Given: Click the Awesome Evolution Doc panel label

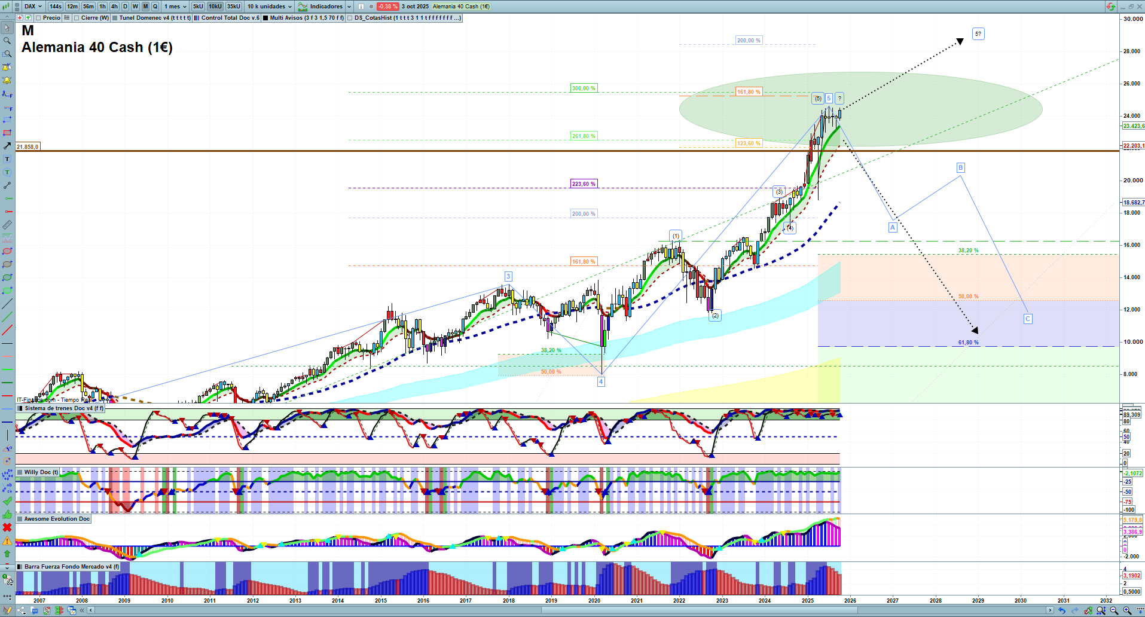Looking at the screenshot, I should tap(57, 519).
